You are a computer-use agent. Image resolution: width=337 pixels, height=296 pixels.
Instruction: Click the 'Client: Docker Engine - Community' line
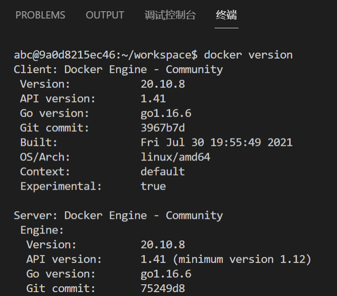pyautogui.click(x=118, y=69)
